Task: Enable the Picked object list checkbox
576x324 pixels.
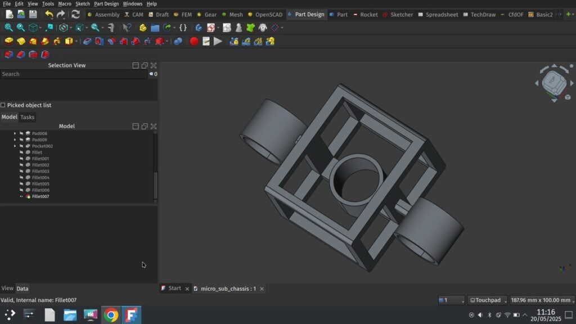Action: point(3,105)
